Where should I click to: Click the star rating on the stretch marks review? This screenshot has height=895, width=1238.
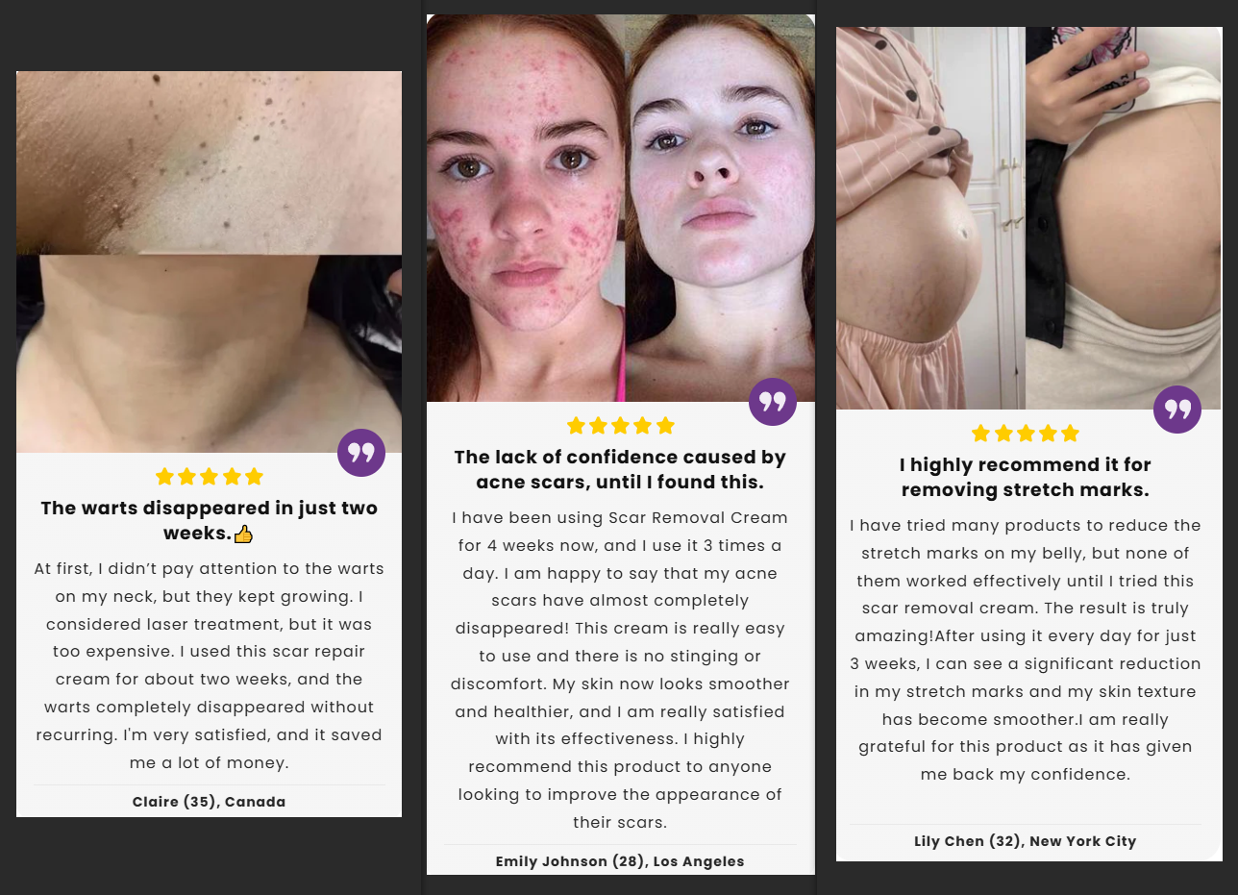(1026, 434)
